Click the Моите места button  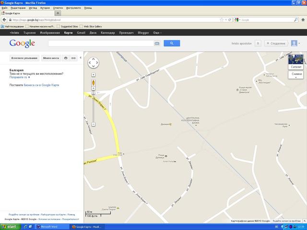51,57
